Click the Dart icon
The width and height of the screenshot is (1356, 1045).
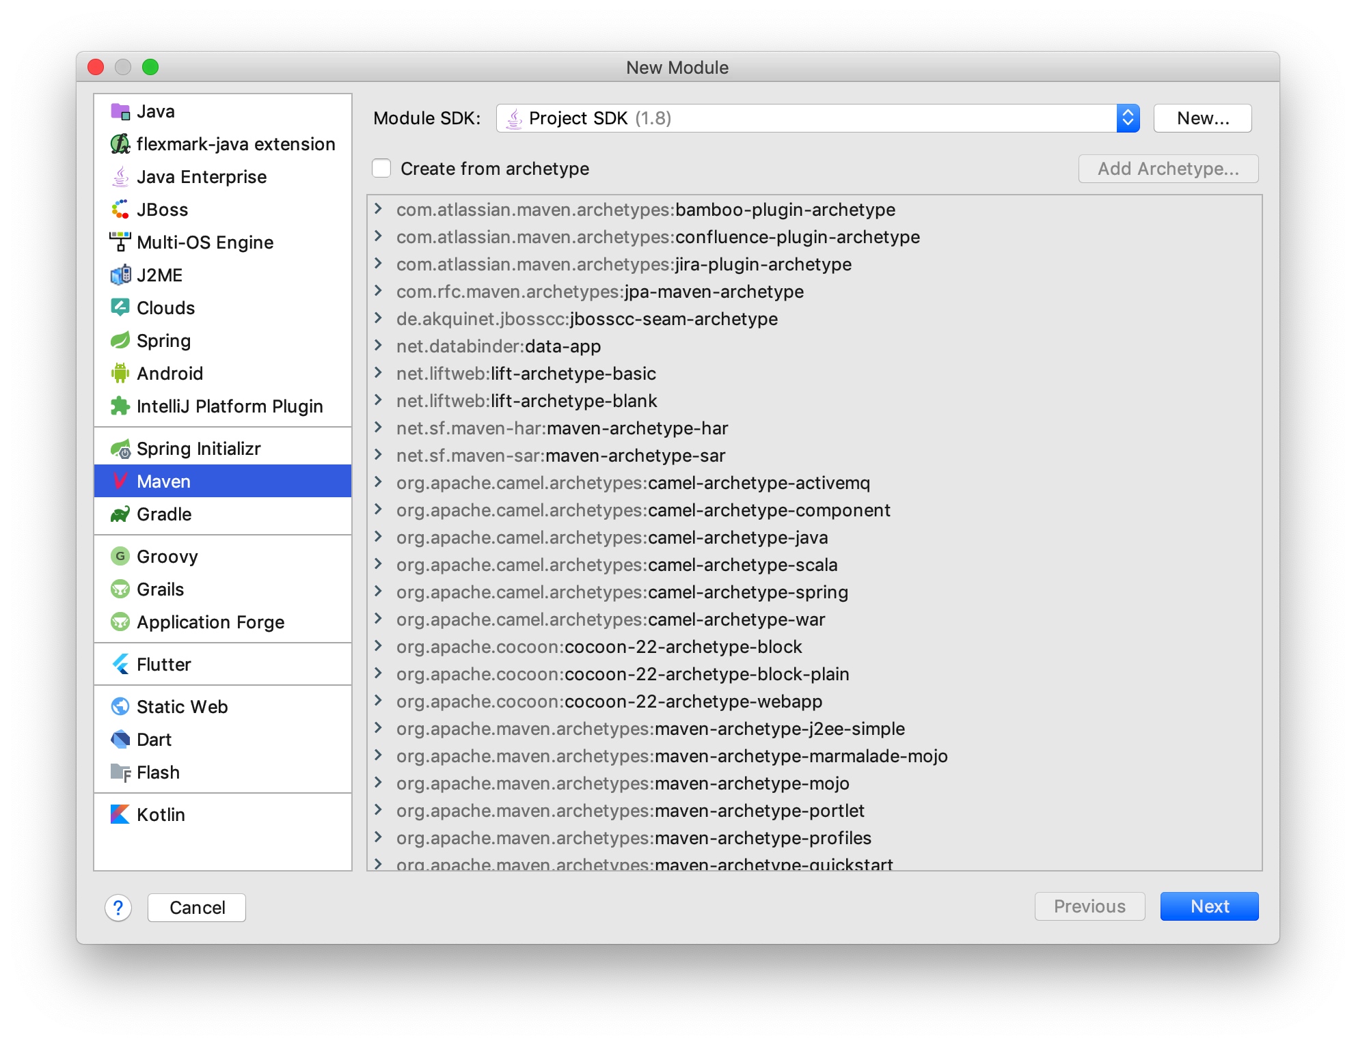pyautogui.click(x=120, y=739)
